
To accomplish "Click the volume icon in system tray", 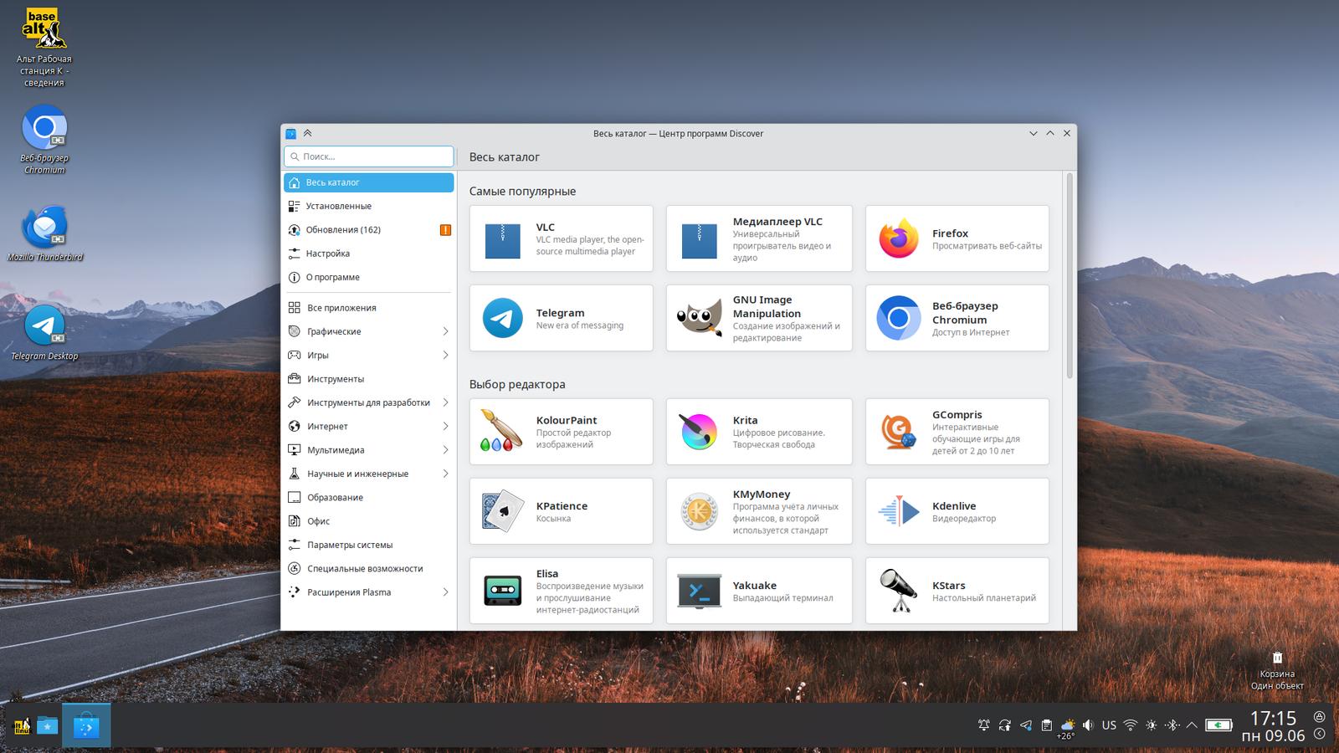I will tap(1088, 725).
